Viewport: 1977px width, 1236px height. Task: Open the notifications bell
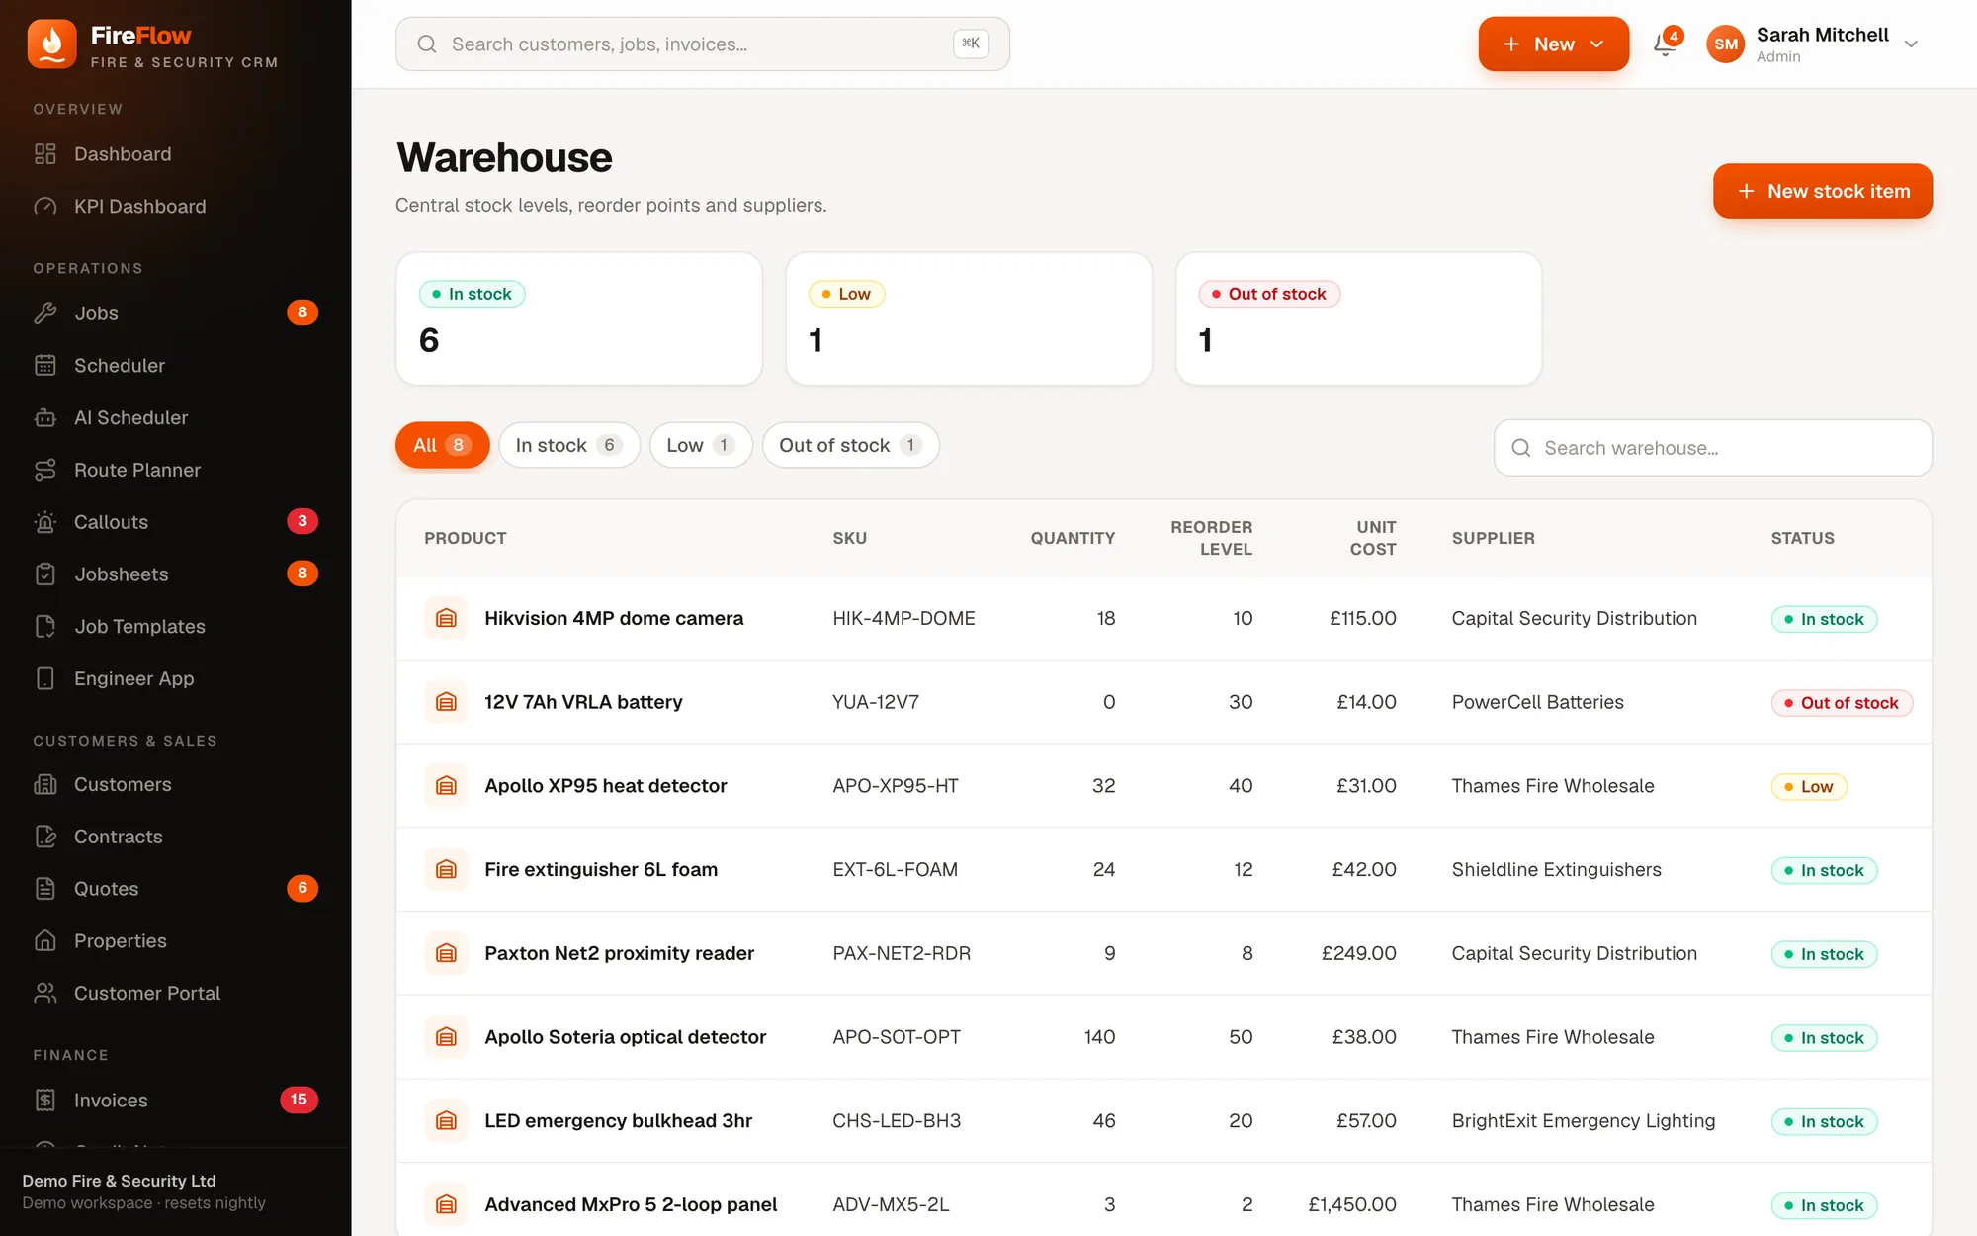1666,44
